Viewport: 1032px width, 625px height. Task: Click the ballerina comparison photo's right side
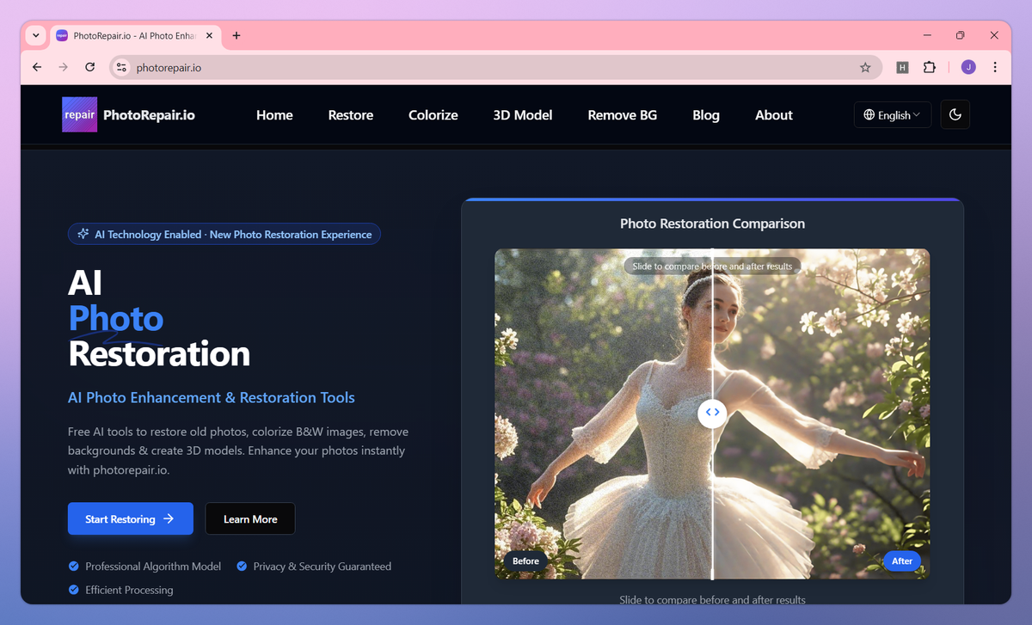coord(821,414)
